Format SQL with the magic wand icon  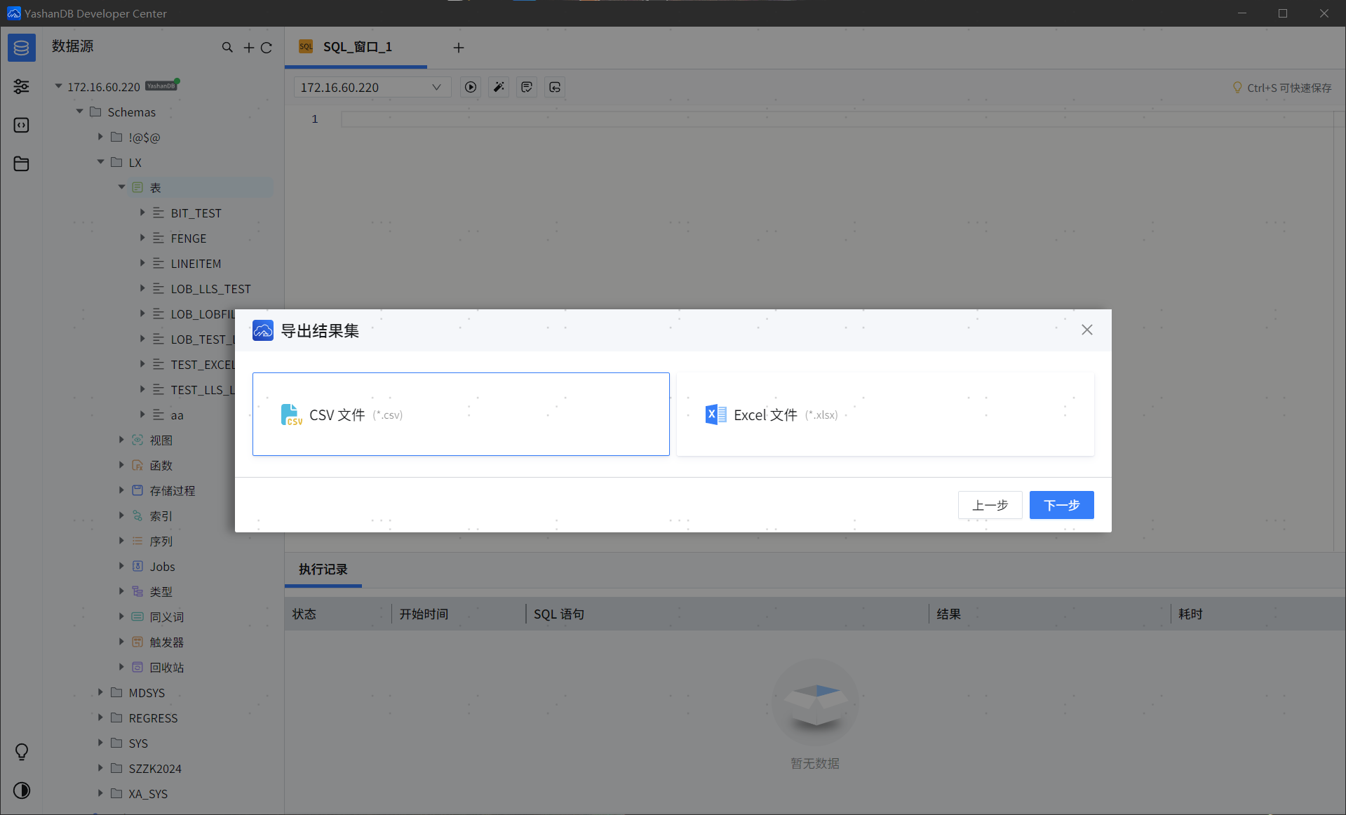(x=499, y=87)
